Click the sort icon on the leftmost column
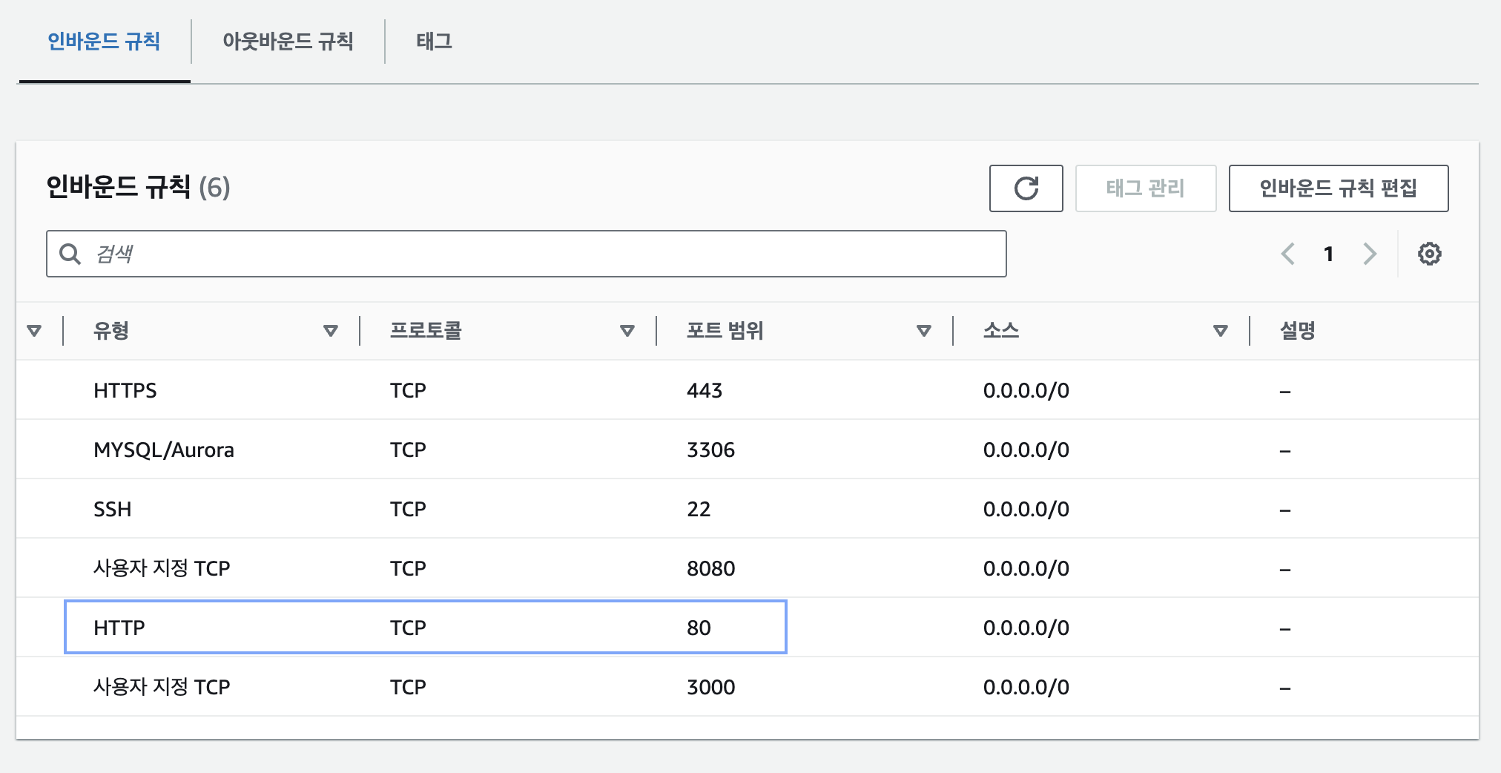 click(35, 329)
